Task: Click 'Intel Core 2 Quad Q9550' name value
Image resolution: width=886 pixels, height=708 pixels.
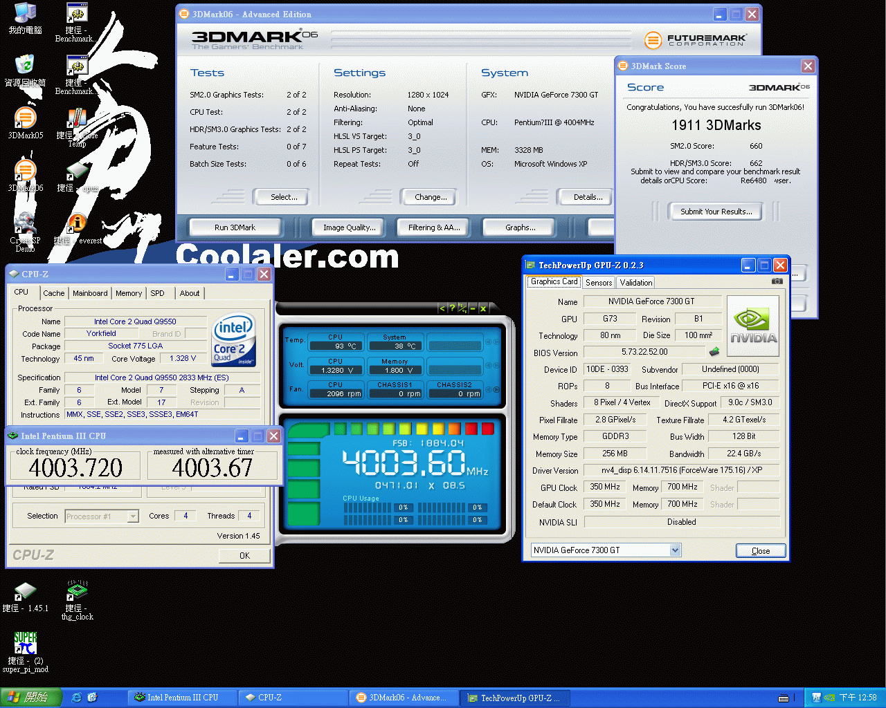Action: click(136, 322)
